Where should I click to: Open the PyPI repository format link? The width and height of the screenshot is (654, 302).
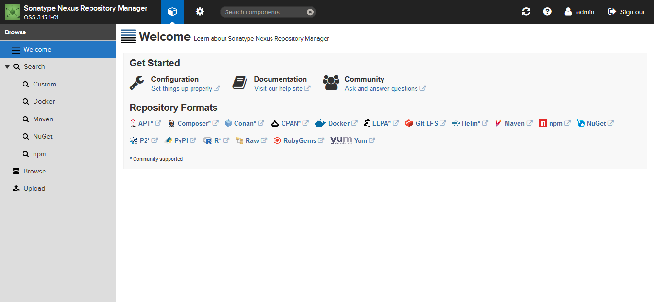(x=180, y=140)
